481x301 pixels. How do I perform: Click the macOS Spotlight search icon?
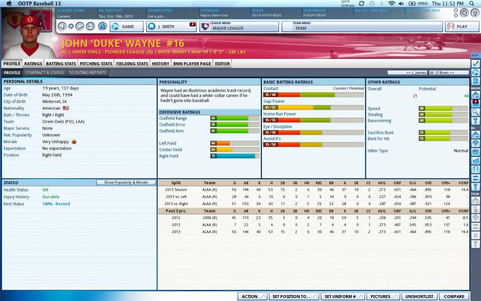point(472,4)
